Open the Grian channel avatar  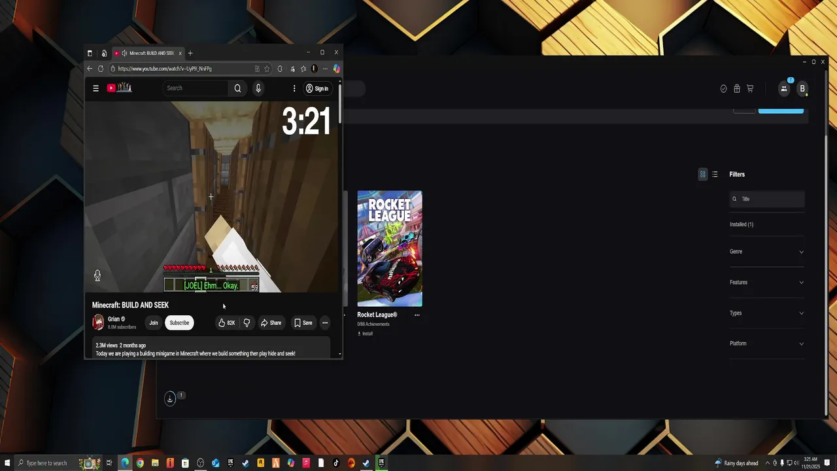(x=98, y=322)
